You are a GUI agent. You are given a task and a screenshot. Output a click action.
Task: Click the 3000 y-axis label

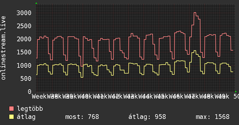pyautogui.click(x=24, y=13)
